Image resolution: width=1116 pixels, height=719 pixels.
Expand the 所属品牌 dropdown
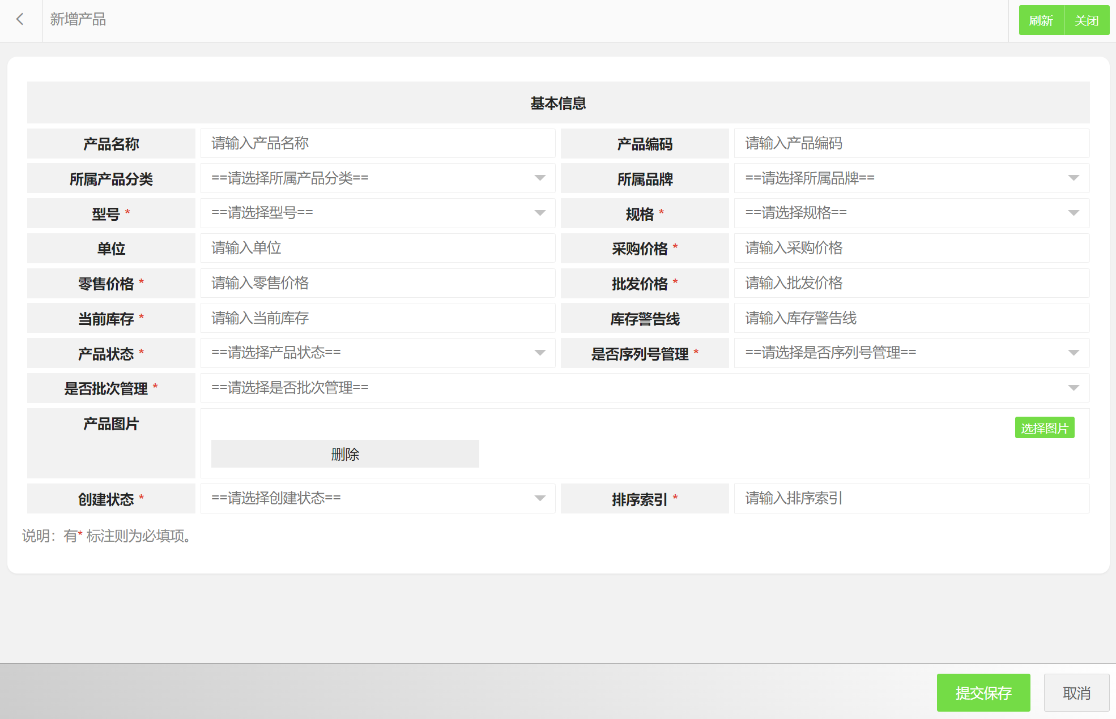pyautogui.click(x=911, y=178)
